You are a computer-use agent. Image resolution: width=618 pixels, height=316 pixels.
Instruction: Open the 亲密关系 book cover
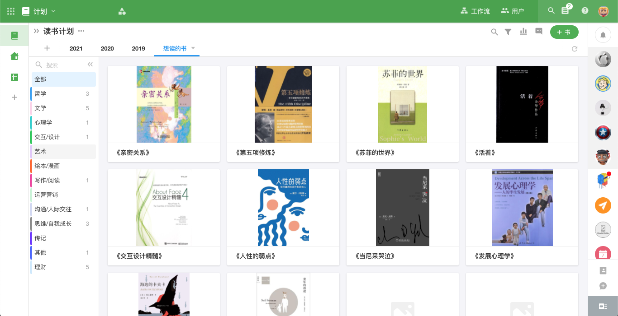click(164, 104)
